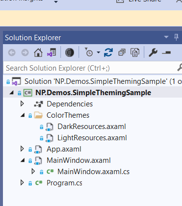Select DarkResources.axaml
This screenshot has width=182, height=206.
coord(92,127)
